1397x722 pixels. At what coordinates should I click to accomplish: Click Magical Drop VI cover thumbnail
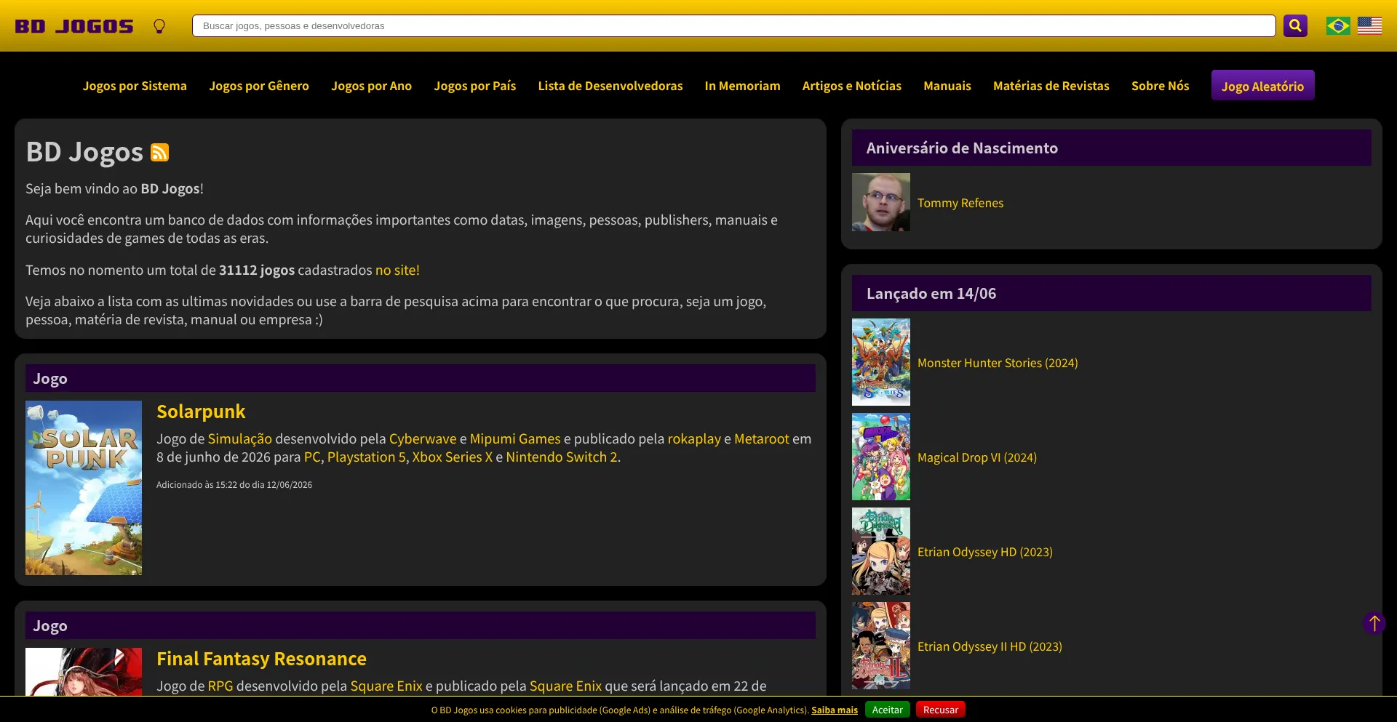[x=881, y=457]
